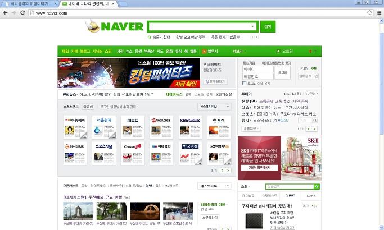Open the 스포츠서울 newsstand tile
Image resolution: width=384 pixels, height=230 pixels.
[104, 153]
